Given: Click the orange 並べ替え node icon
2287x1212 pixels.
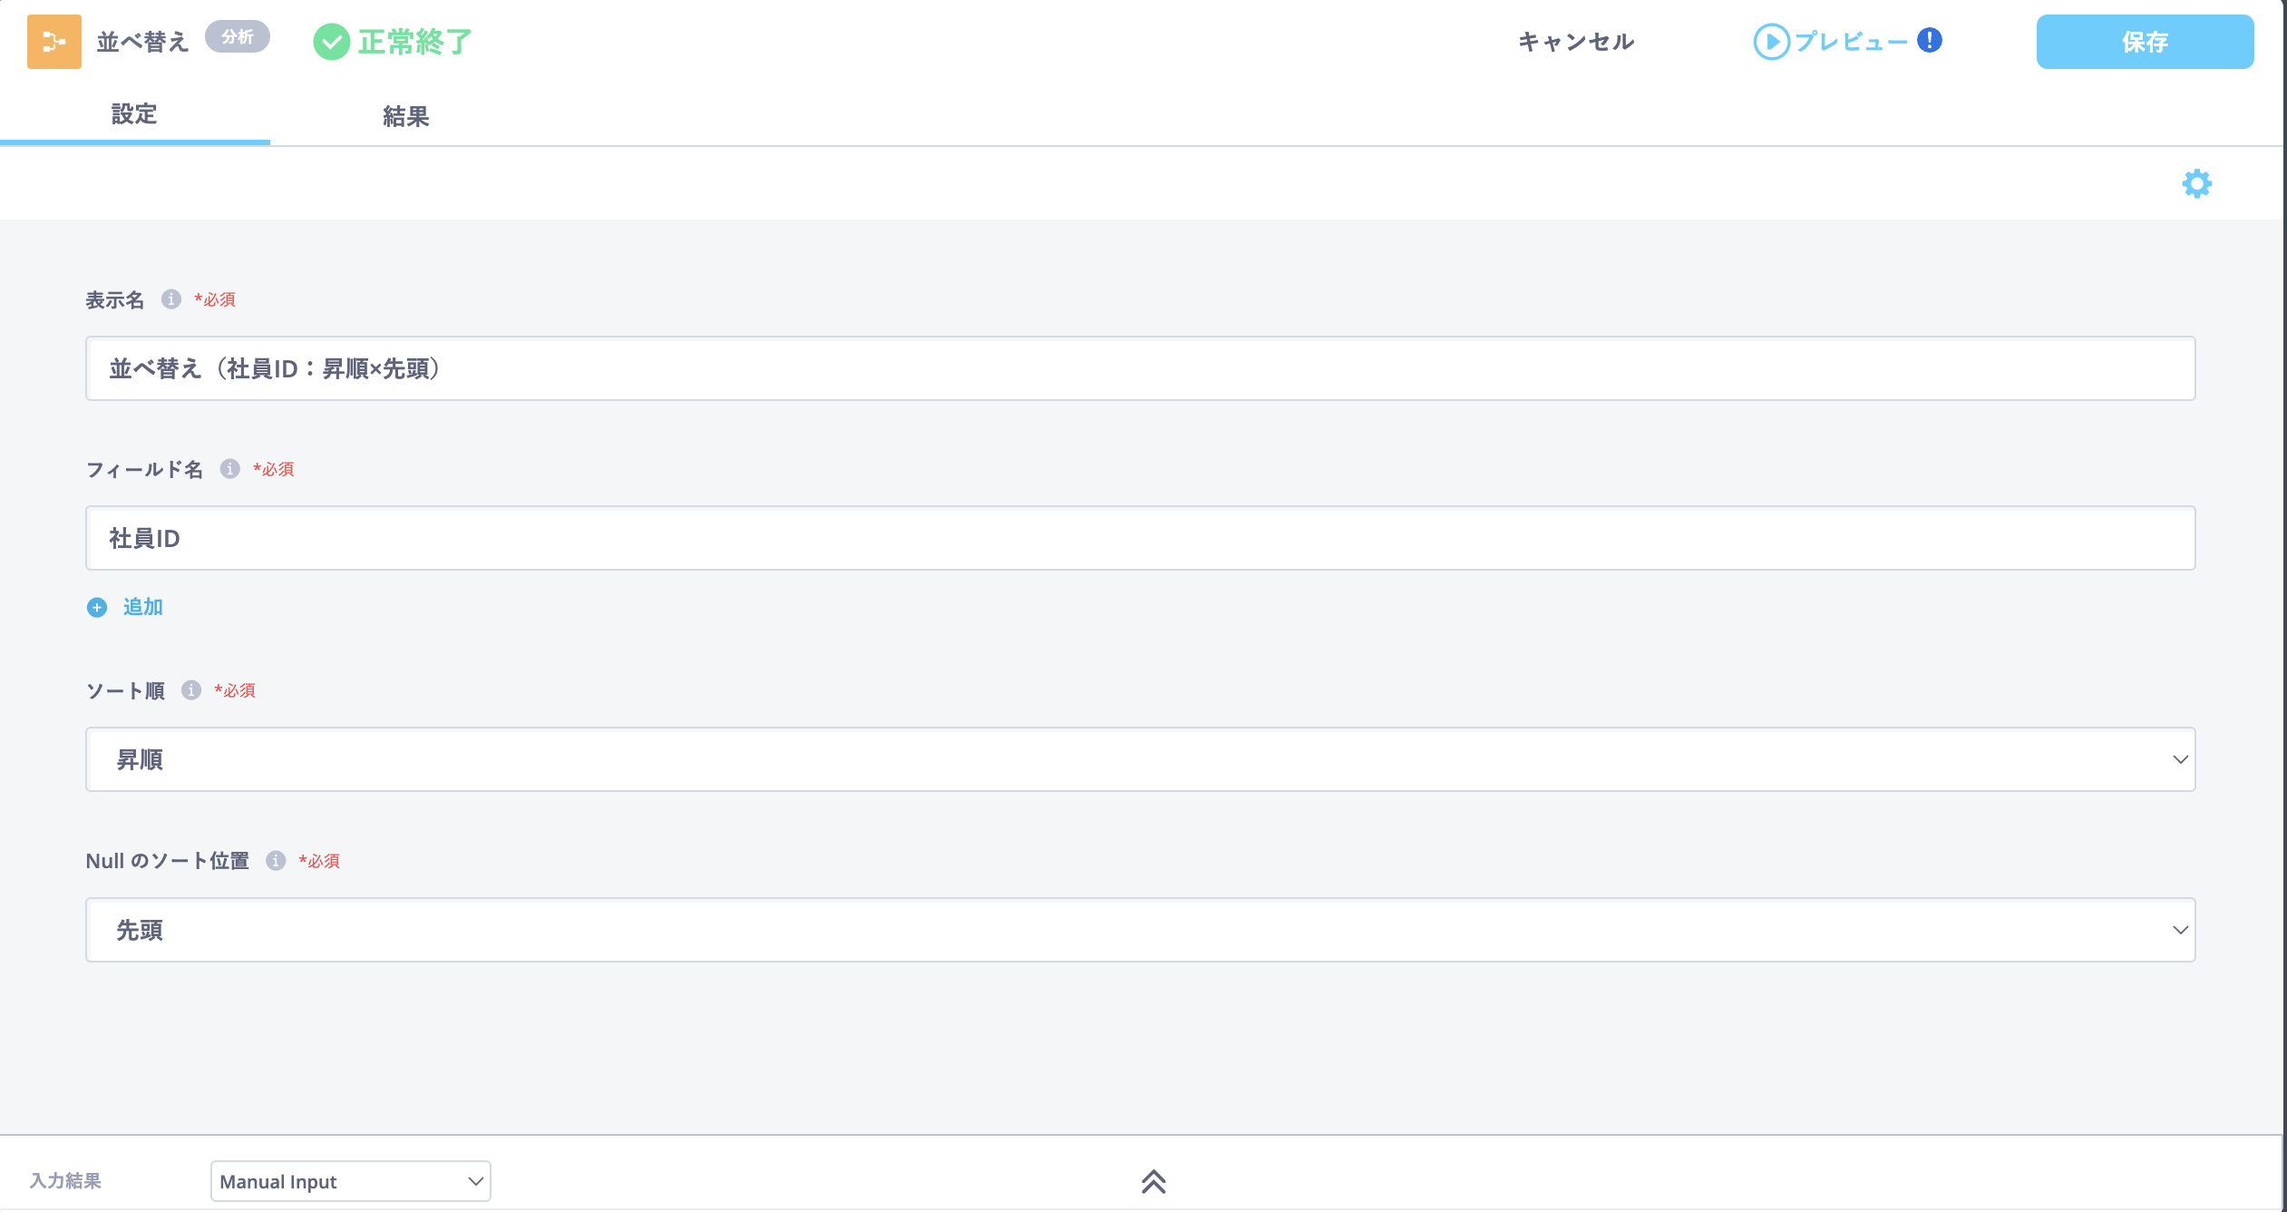Looking at the screenshot, I should pyautogui.click(x=54, y=42).
